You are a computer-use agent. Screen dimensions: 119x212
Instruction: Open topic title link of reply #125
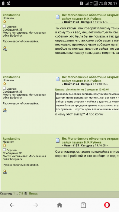[x=90, y=140]
